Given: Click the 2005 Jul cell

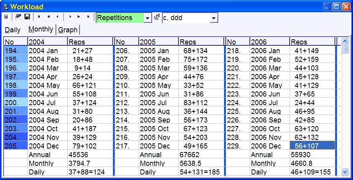Looking at the screenshot, I should (x=159, y=102).
